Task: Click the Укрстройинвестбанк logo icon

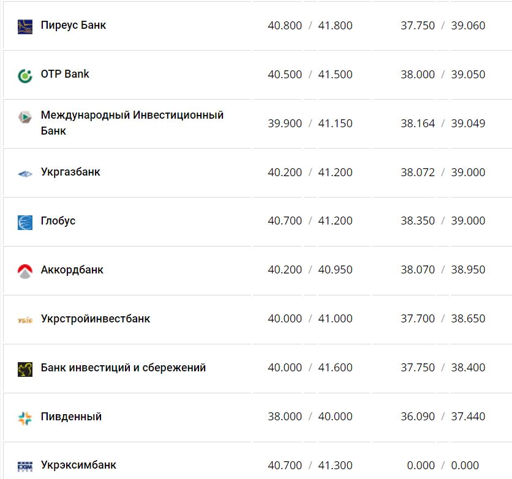Action: pos(25,320)
